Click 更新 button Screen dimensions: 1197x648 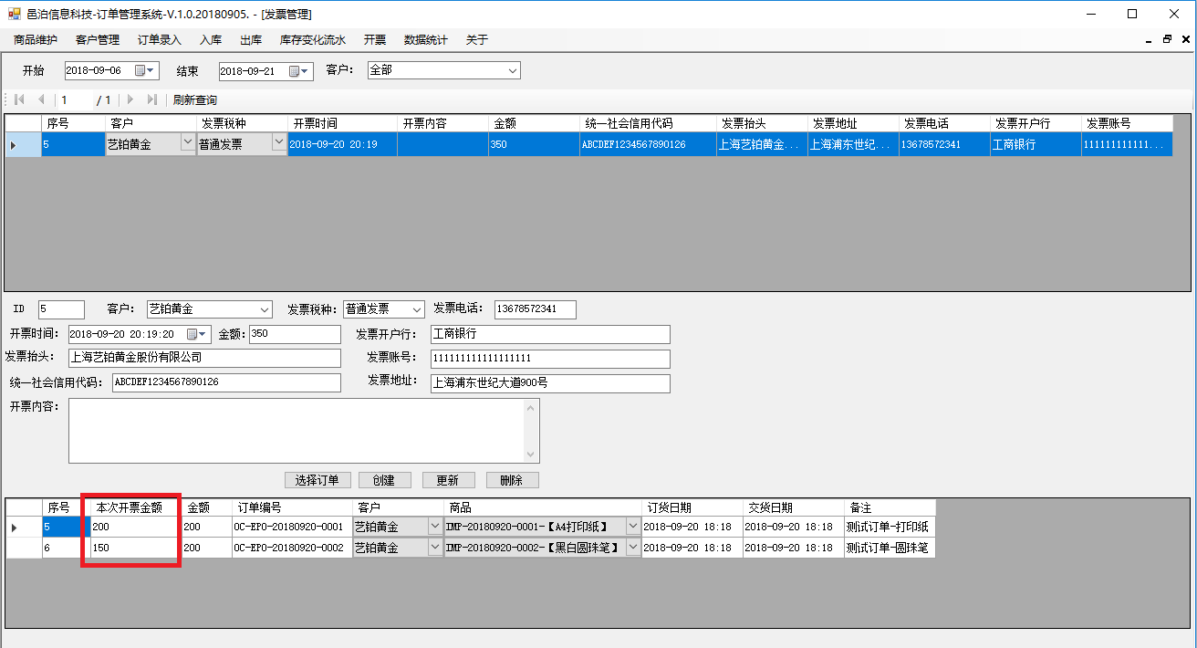[x=448, y=480]
